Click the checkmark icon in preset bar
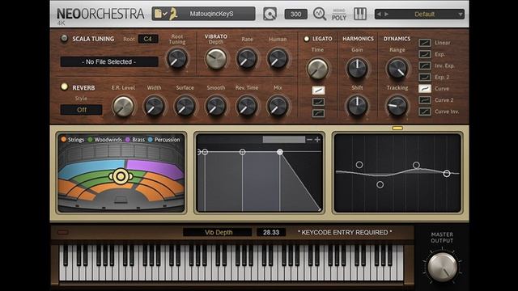 point(165,14)
